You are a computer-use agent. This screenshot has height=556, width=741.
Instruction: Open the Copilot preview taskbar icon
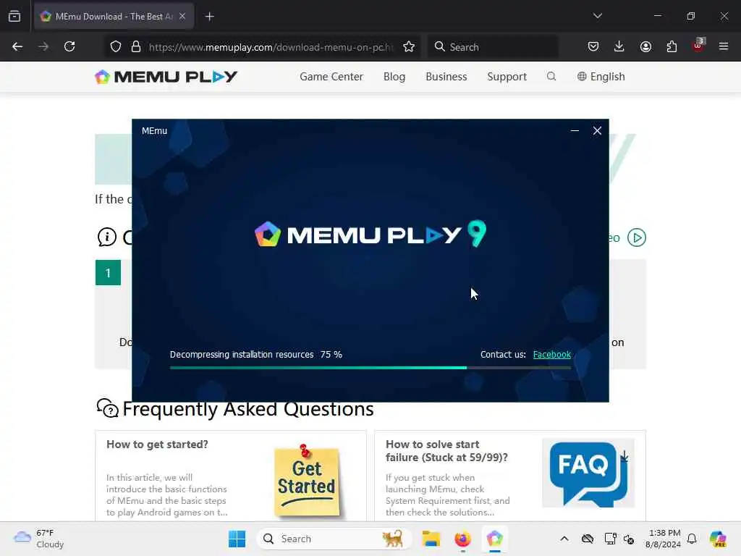pos(718,539)
